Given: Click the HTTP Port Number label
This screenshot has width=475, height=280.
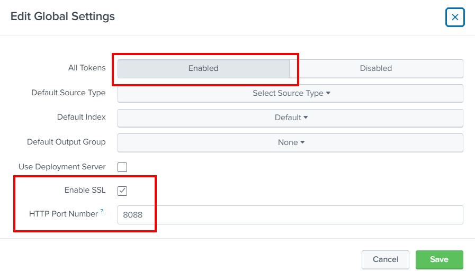Looking at the screenshot, I should point(64,214).
